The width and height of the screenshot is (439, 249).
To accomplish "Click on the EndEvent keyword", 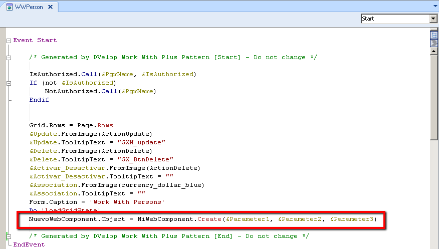I will point(29,244).
